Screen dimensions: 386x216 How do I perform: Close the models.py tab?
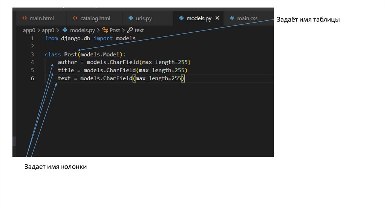(217, 18)
